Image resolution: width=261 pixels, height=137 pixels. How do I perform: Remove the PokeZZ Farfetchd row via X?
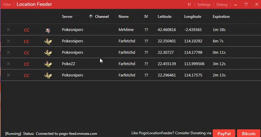(x=8, y=64)
